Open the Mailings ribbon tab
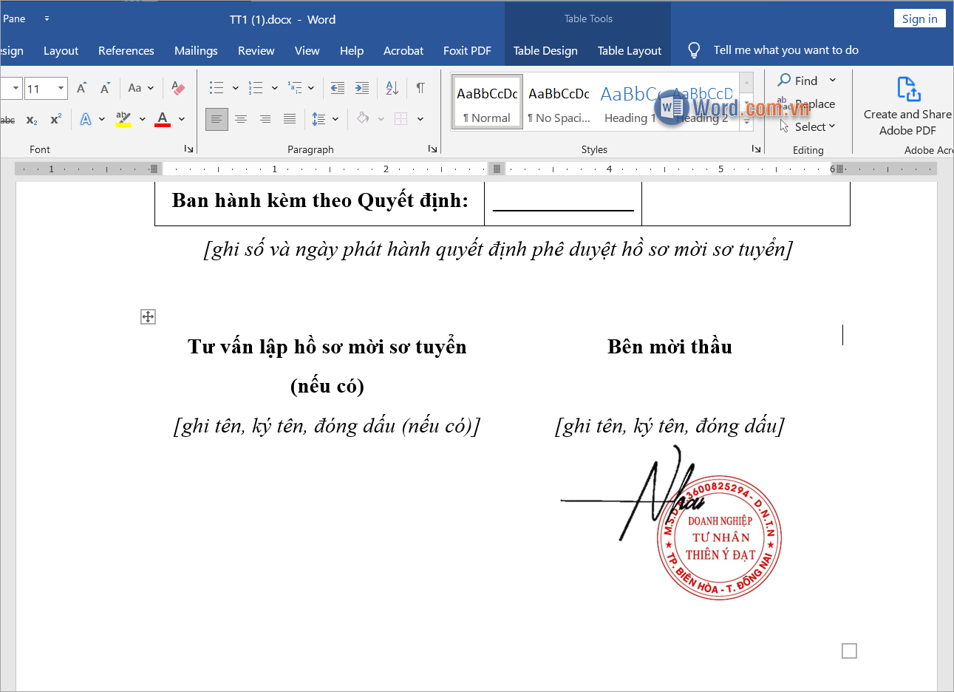The height and width of the screenshot is (692, 954). pyautogui.click(x=196, y=50)
